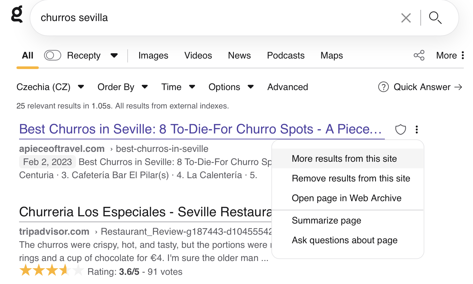Screen dimensions: 473x284
Task: Expand the Recepty lens dropdown arrow
Action: (114, 55)
